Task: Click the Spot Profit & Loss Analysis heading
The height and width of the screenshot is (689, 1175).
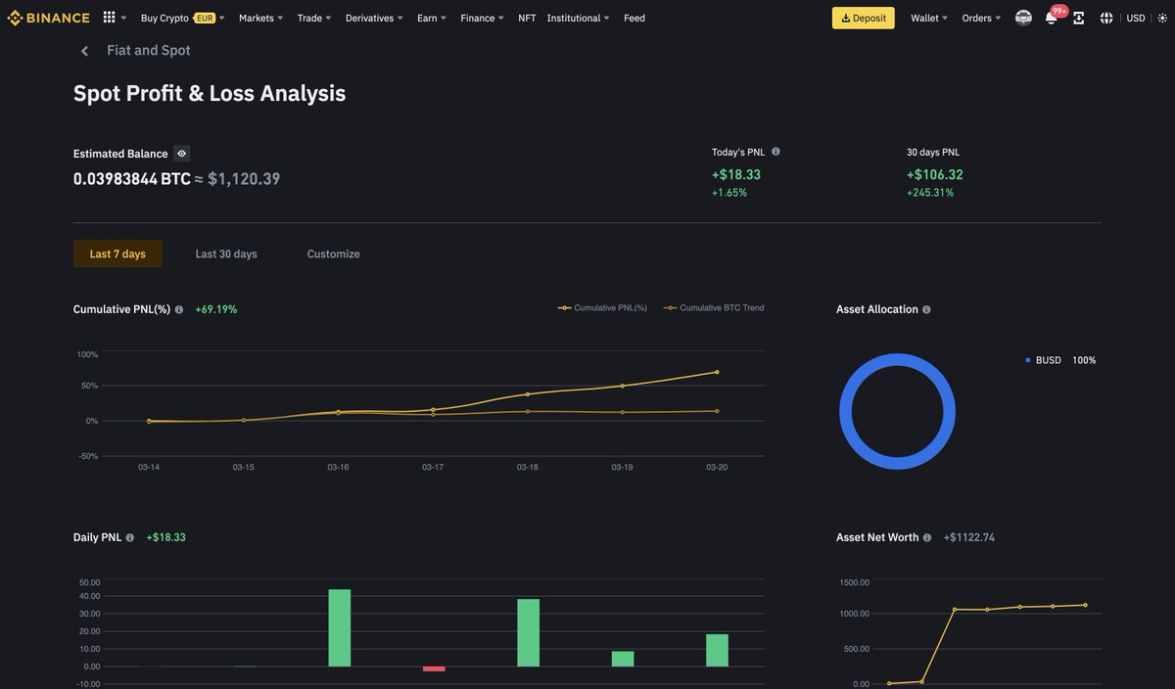Action: pyautogui.click(x=210, y=93)
